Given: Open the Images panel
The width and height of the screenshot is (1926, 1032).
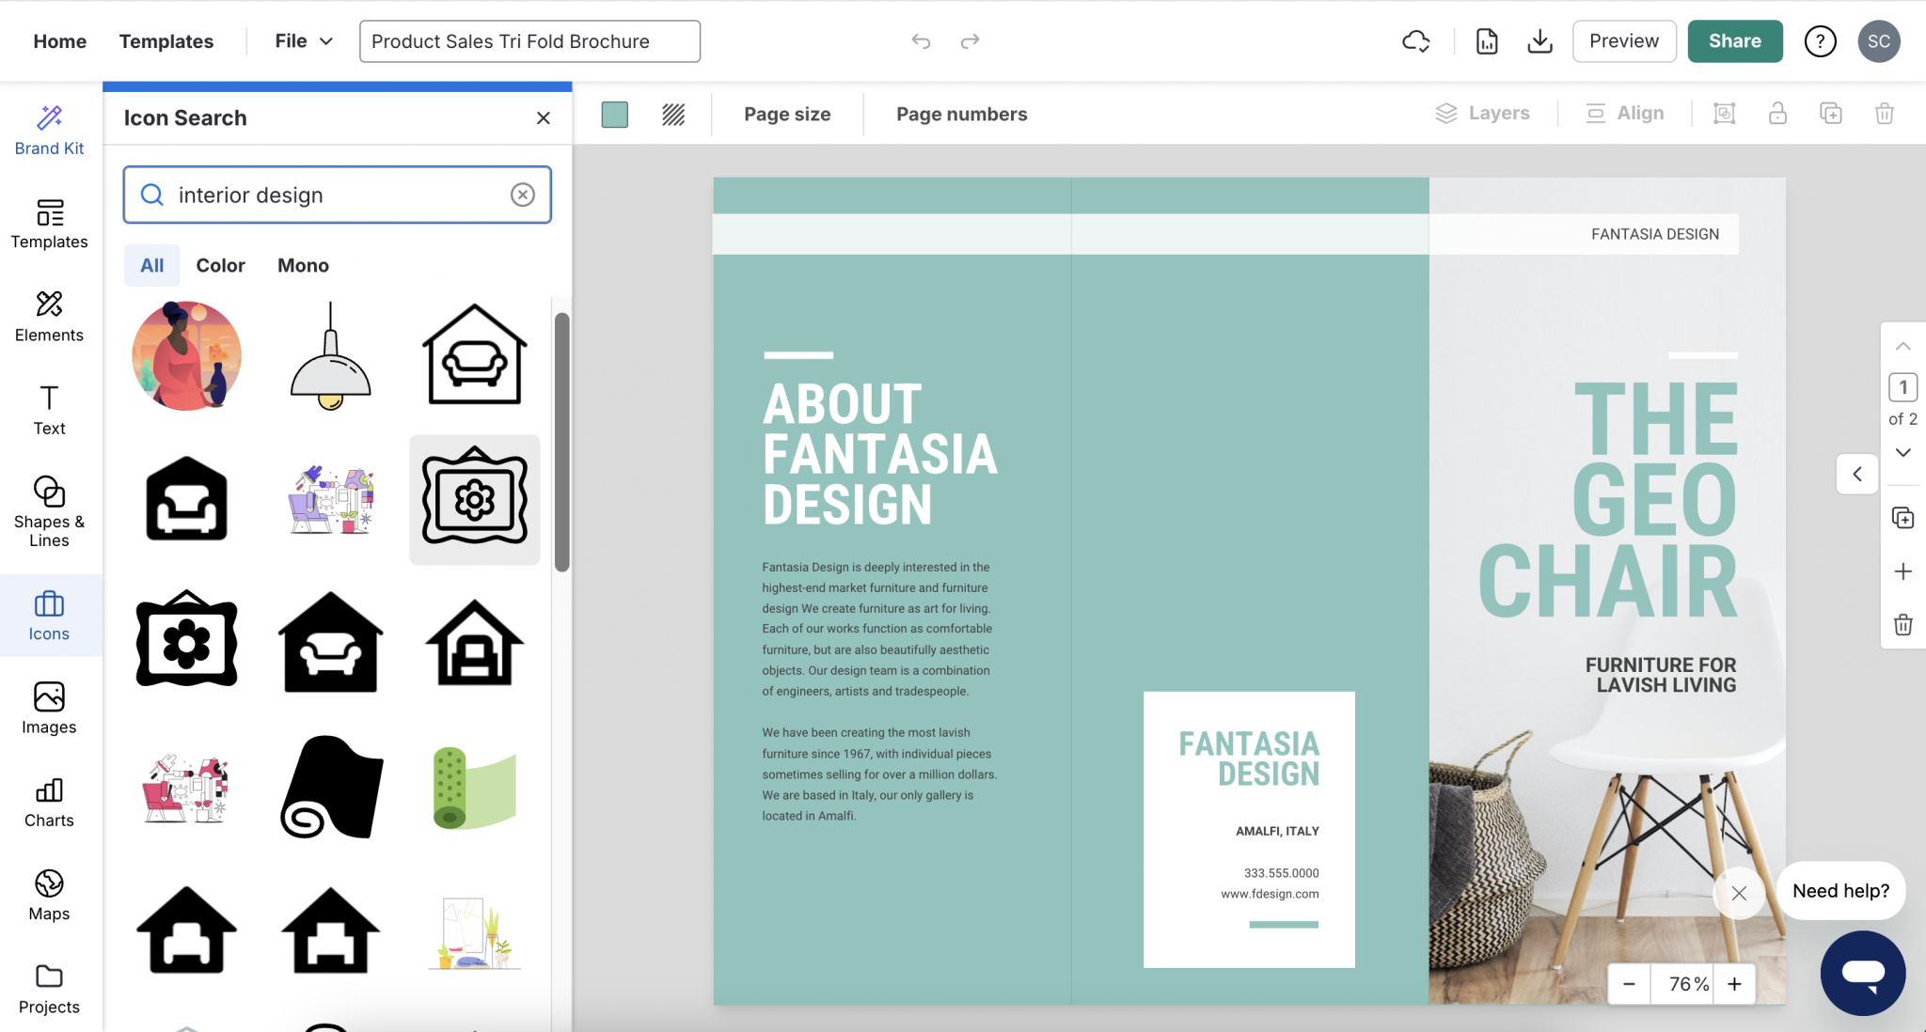Looking at the screenshot, I should point(49,707).
